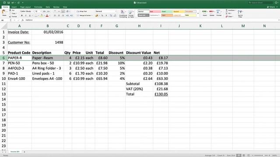Image resolution: width=280 pixels, height=157 pixels.
Task: Decrease font size with smaller A icon
Action: point(49,11)
